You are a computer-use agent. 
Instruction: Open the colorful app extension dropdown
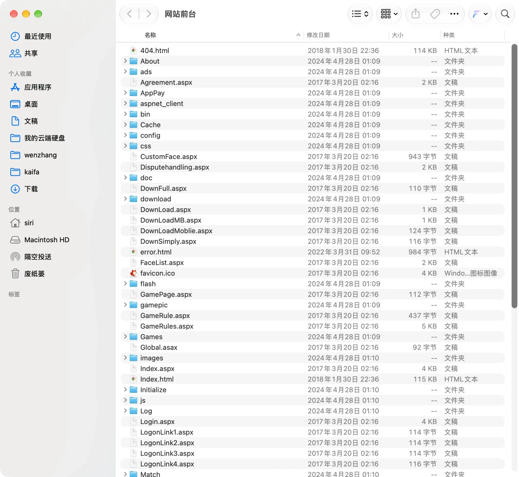(x=480, y=14)
